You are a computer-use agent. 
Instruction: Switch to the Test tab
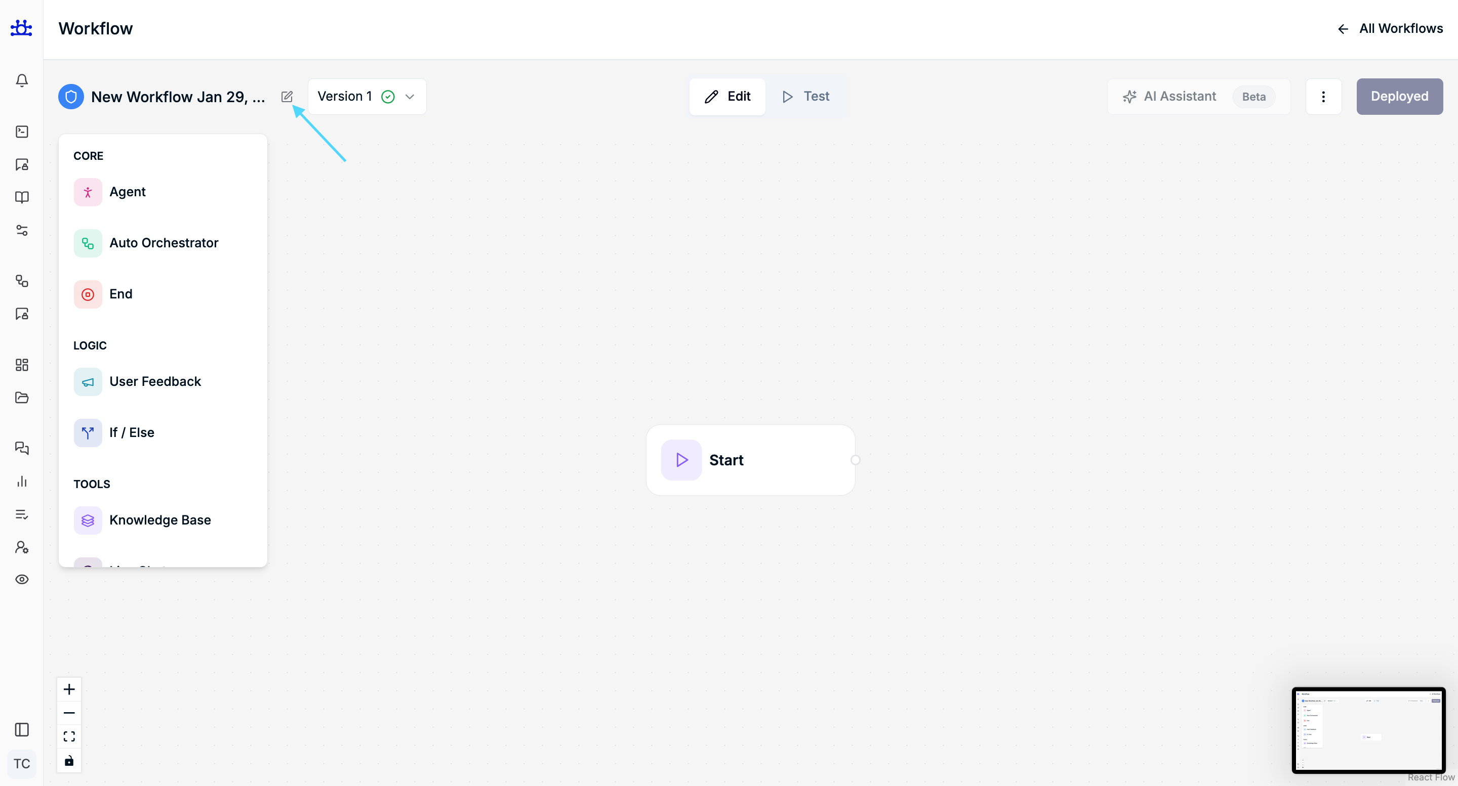pyautogui.click(x=806, y=97)
